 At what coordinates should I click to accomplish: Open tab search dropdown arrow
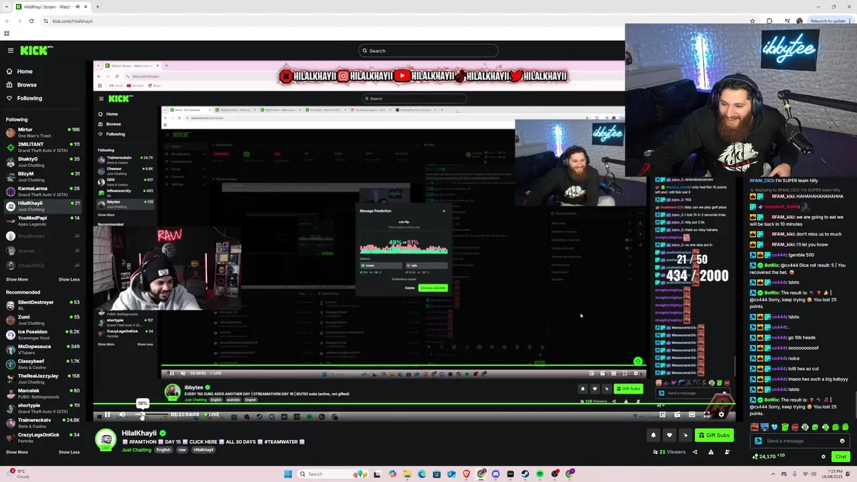(x=7, y=7)
